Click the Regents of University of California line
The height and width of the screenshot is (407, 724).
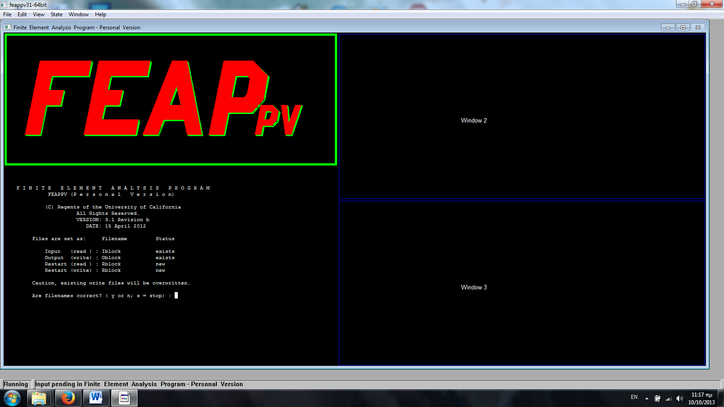(113, 207)
